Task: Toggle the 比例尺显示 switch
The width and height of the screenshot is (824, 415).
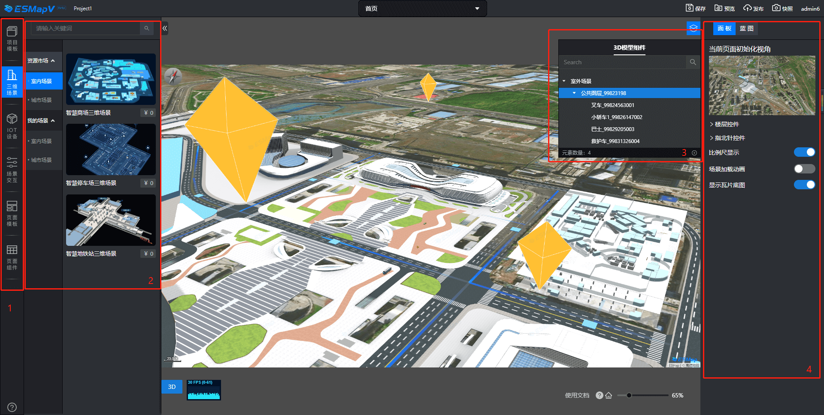Action: point(804,152)
